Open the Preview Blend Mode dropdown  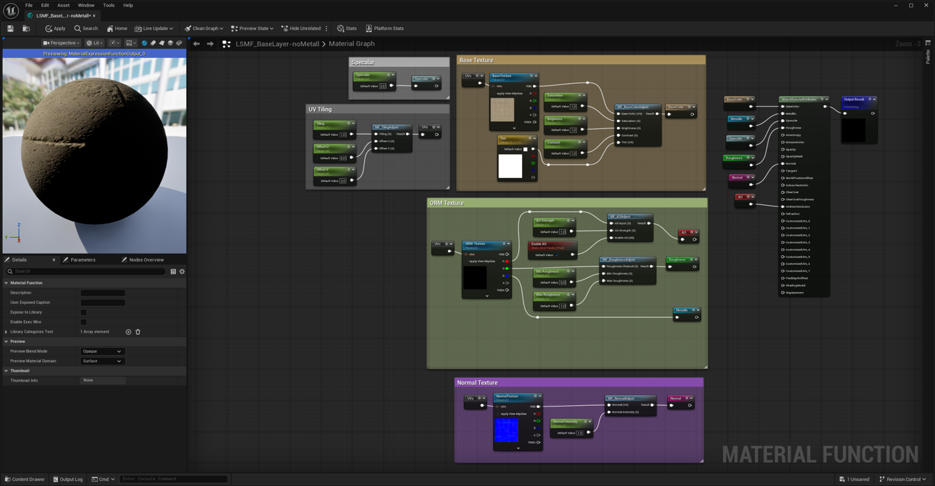click(x=102, y=351)
